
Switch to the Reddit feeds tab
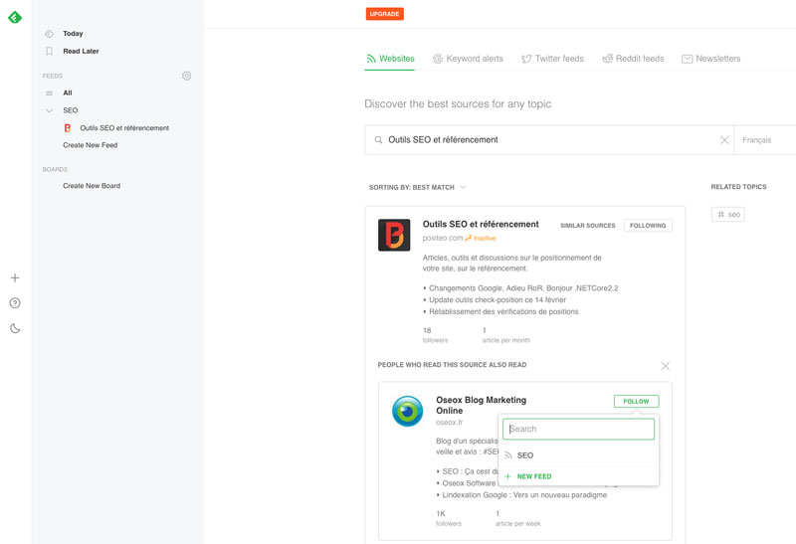point(633,59)
